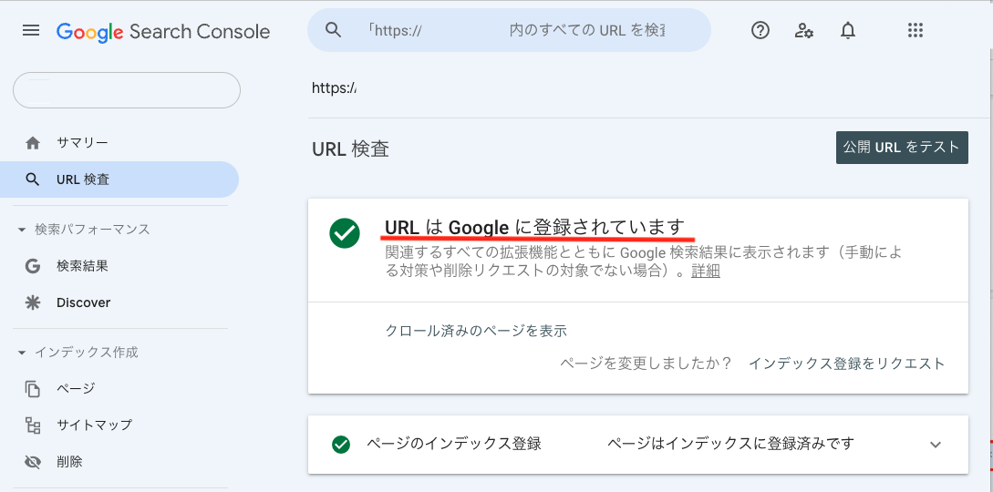This screenshot has width=993, height=492.
Task: Open the hamburger main menu
Action: coord(31,30)
